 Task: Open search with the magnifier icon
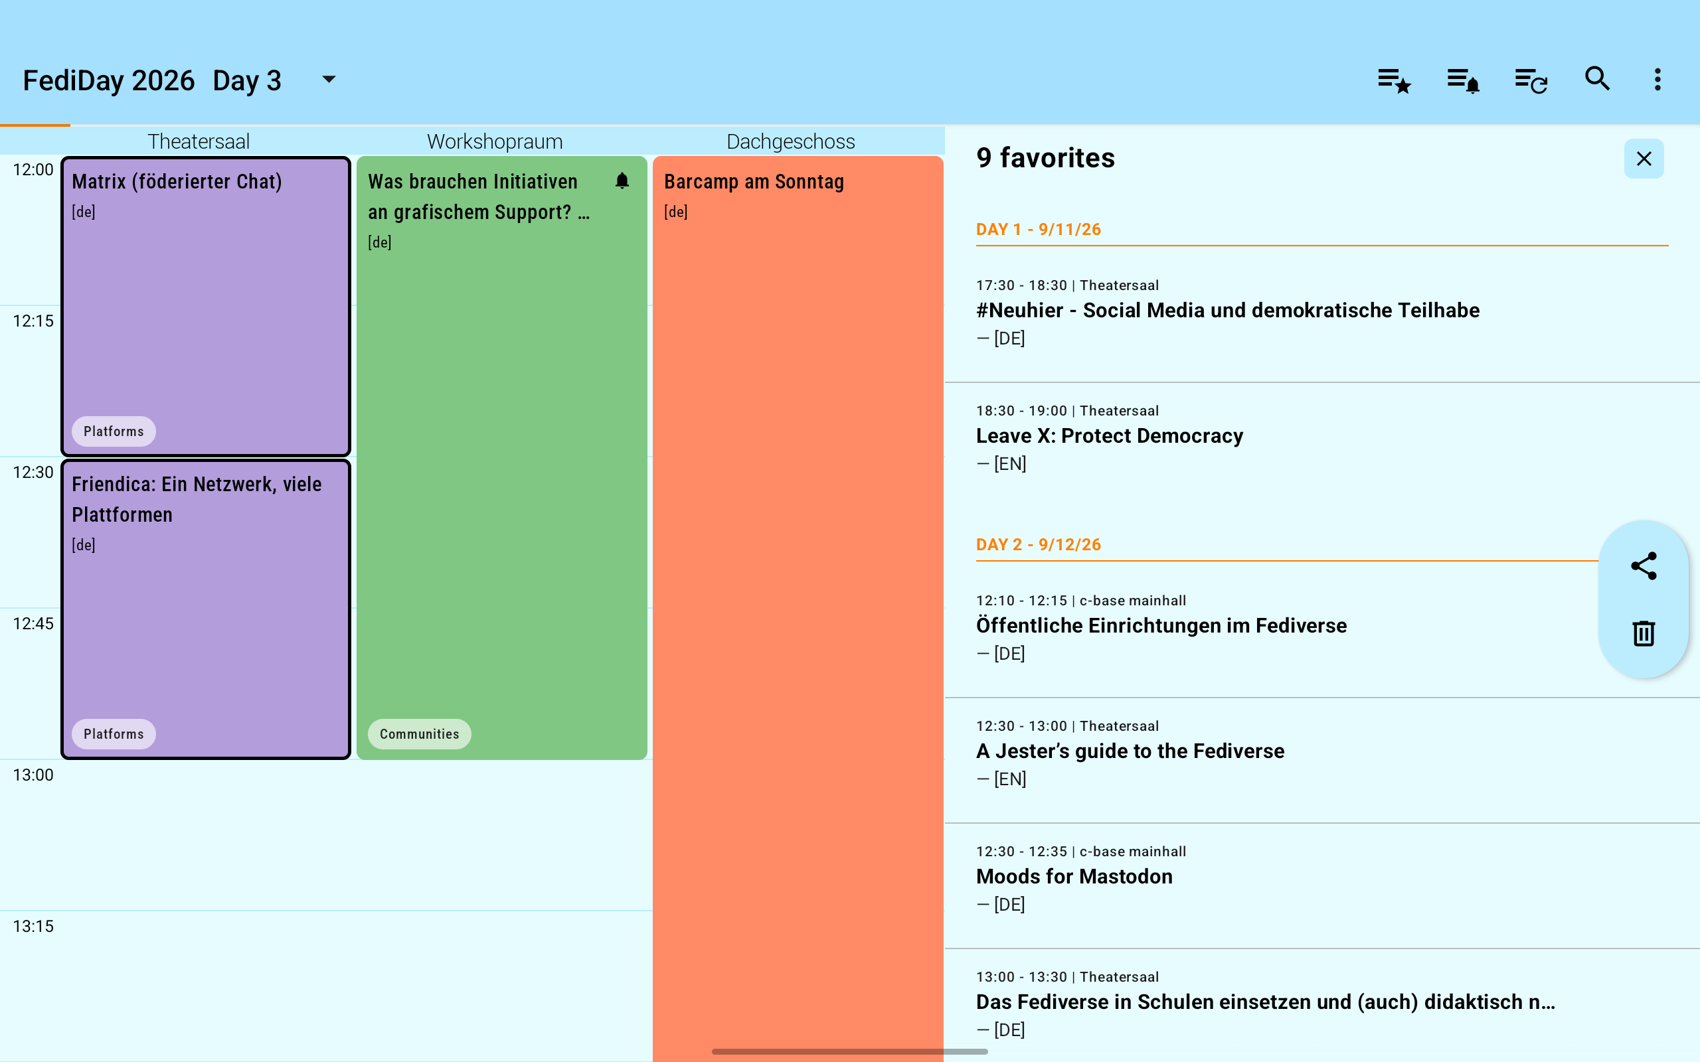tap(1598, 79)
